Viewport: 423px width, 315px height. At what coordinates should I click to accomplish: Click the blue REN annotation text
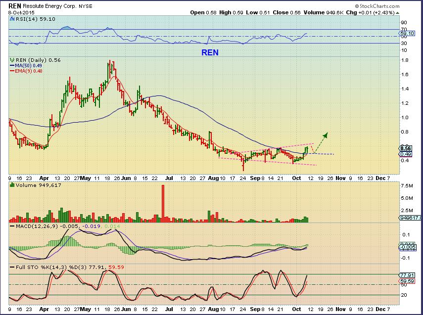[209, 52]
